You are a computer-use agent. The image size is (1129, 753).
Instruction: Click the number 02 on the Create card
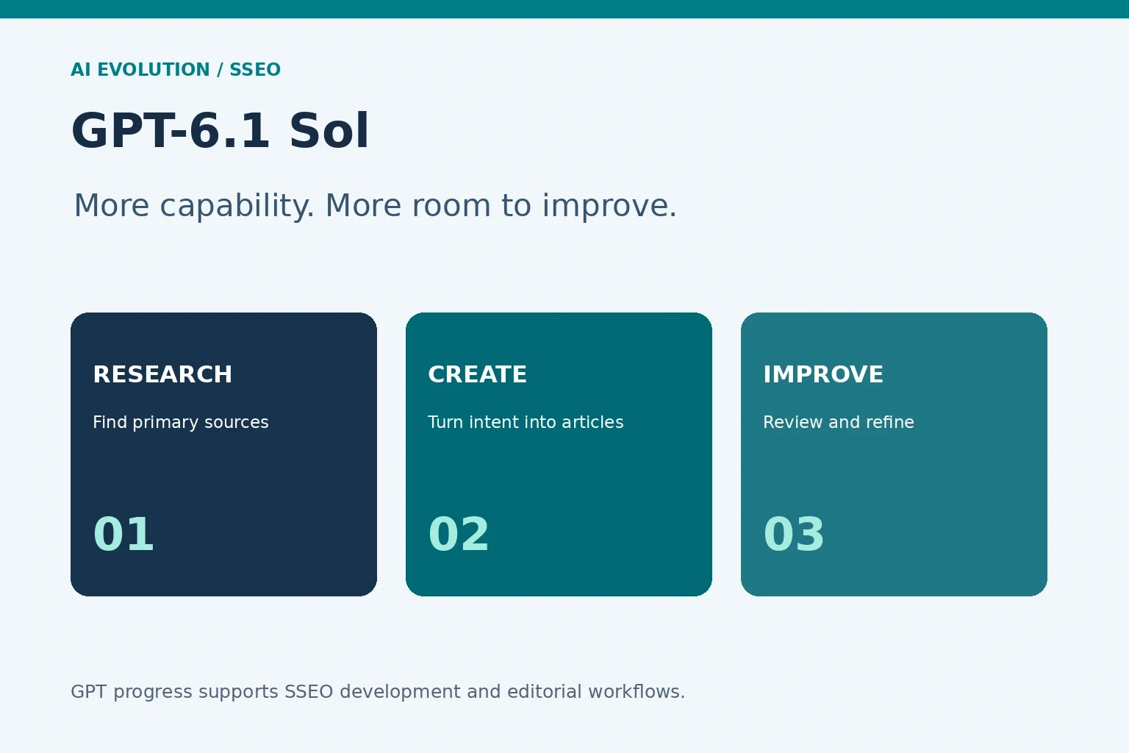coord(459,534)
